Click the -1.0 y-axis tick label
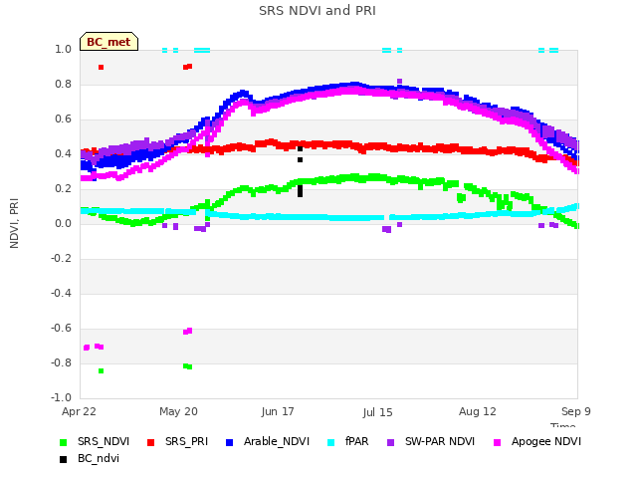Screen dimensions: 637x478 tap(61, 397)
